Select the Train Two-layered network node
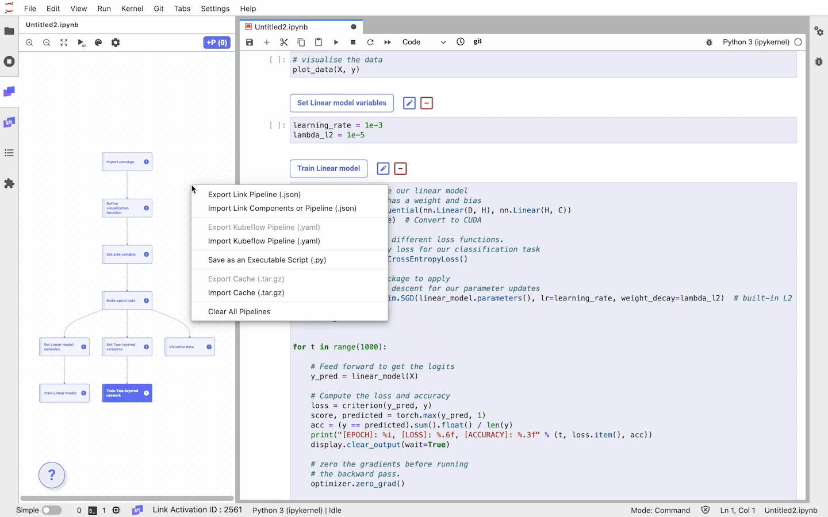Viewport: 828px width, 517px height. pos(126,393)
